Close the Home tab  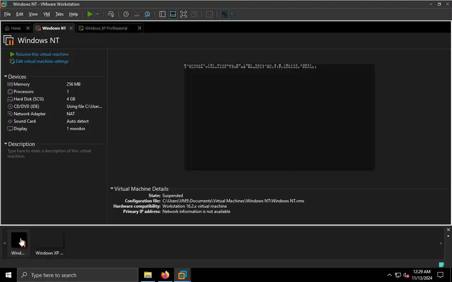(x=28, y=28)
